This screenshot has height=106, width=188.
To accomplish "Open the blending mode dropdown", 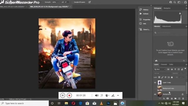I will point(162,73).
